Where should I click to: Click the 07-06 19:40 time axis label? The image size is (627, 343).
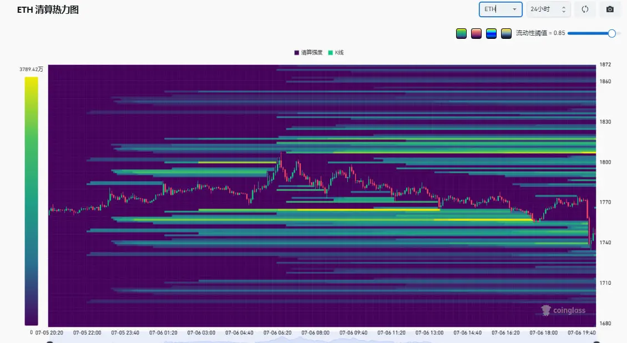click(582, 332)
